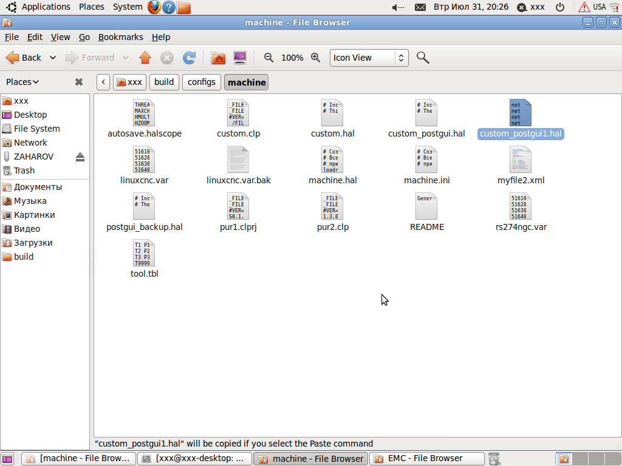Open the View menu
Viewport: 622px width, 466px height.
60,37
